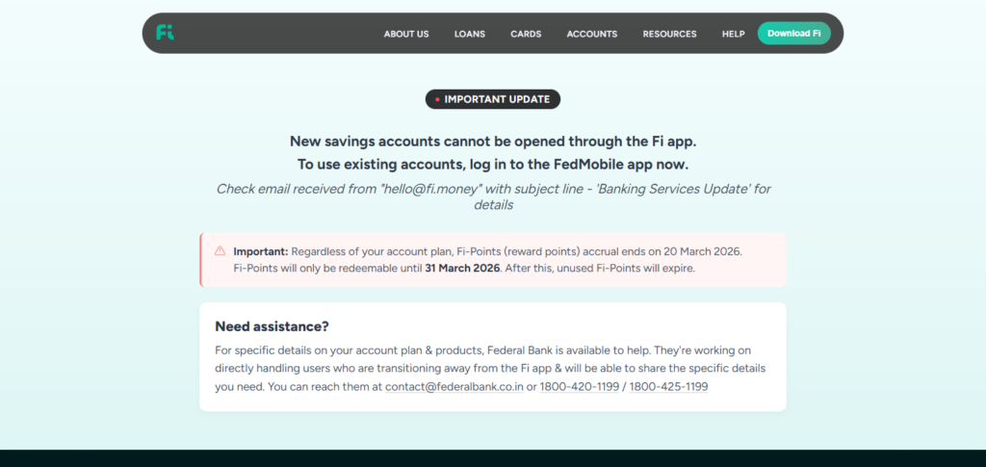The image size is (986, 467).
Task: Click the 'New savings accounts cannot be opened' headline
Action: [x=493, y=140]
